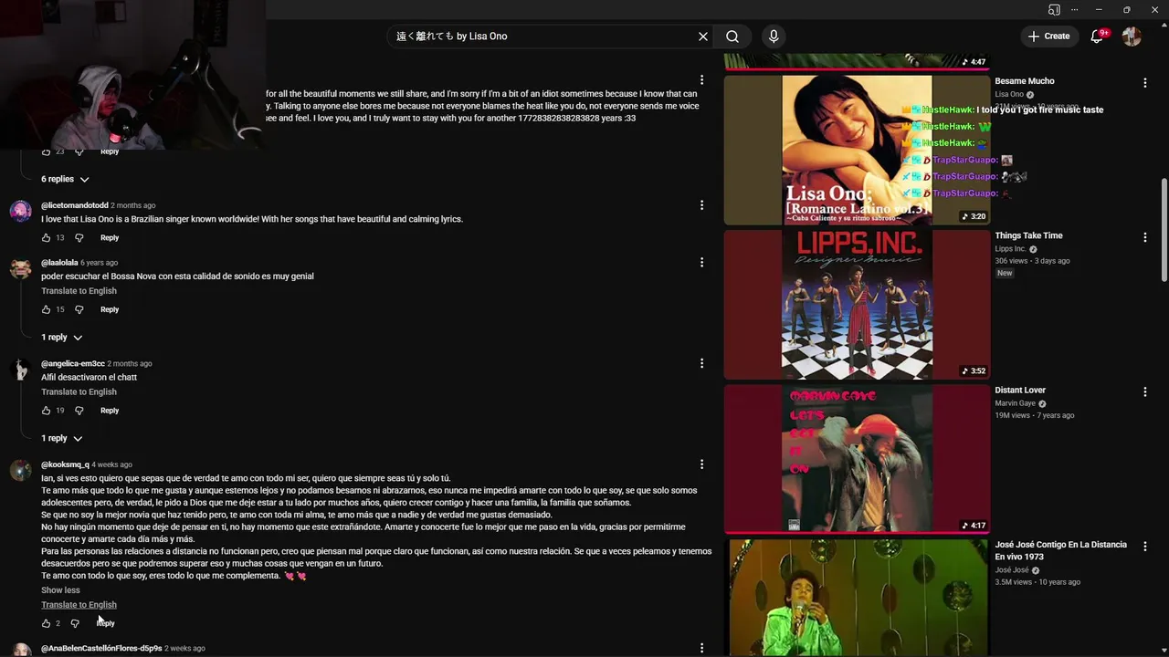Viewport: 1169px width, 657px height.
Task: Open the @licetomandotodd profile avatar
Action: 20,212
